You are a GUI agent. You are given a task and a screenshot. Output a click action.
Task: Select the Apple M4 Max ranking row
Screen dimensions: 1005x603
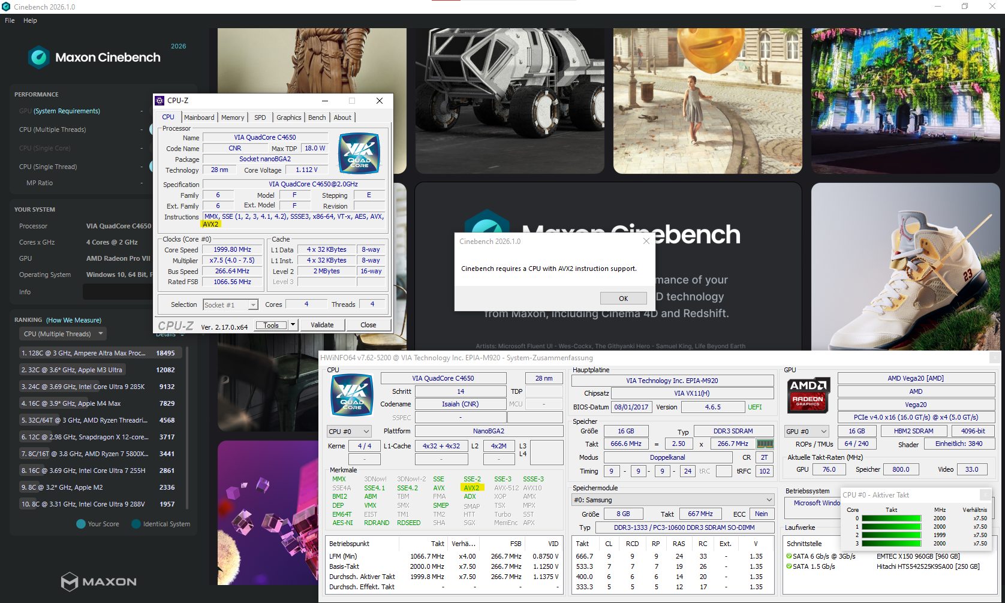(x=100, y=403)
